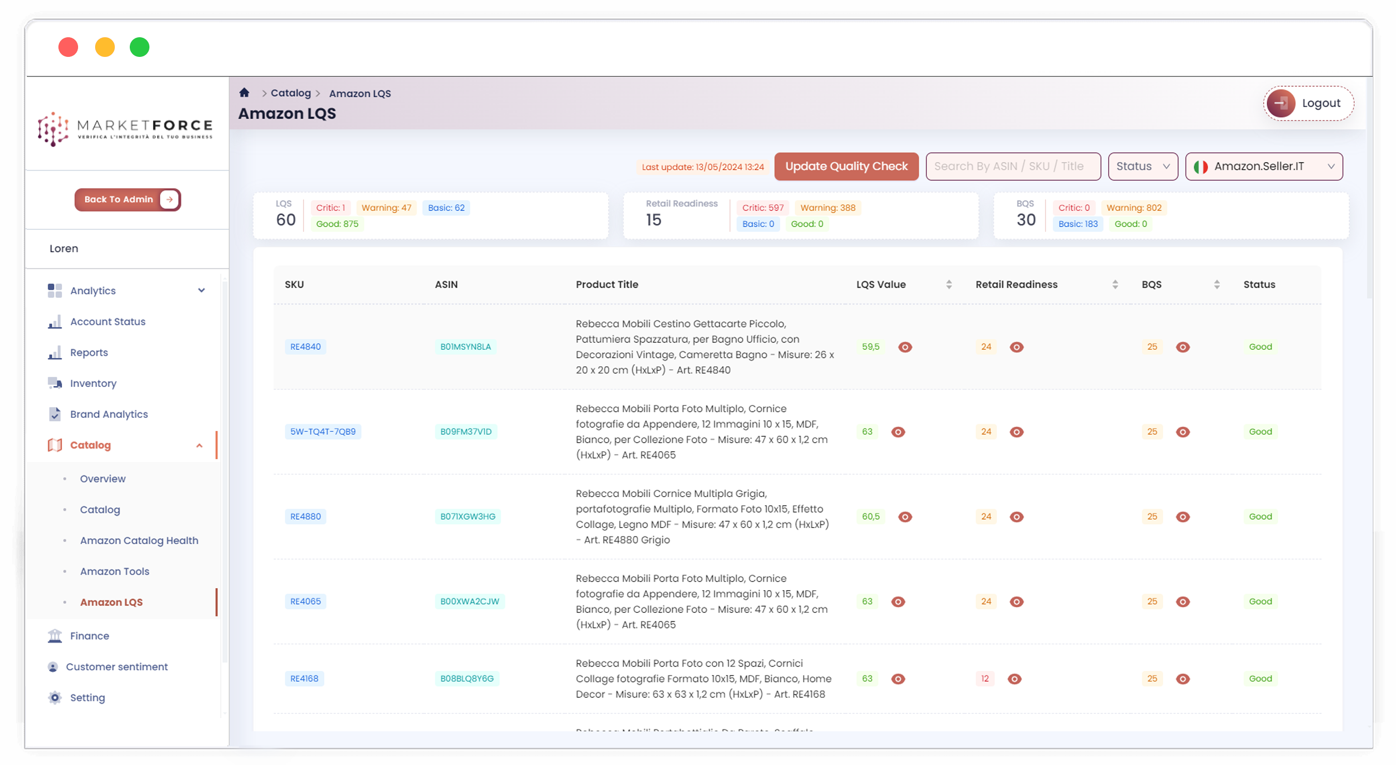Click the Account Status chart icon

click(55, 322)
